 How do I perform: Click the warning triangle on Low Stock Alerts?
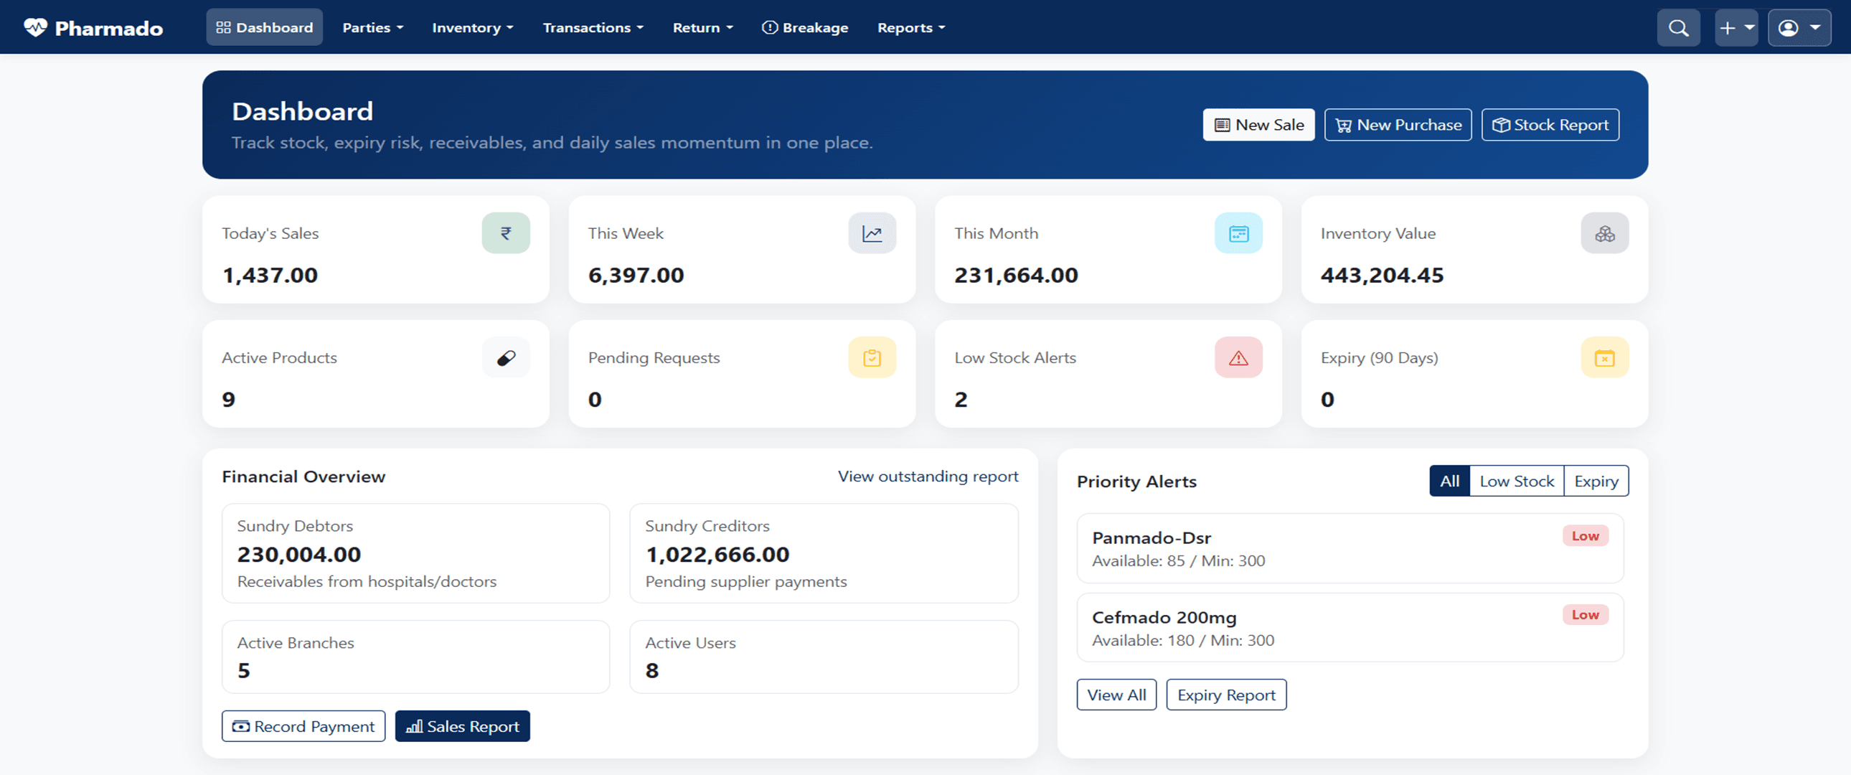[1238, 357]
